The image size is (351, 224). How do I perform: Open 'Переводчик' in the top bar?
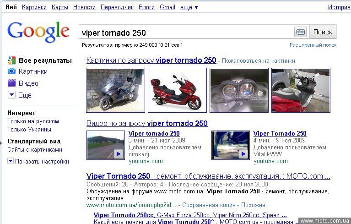point(117,7)
